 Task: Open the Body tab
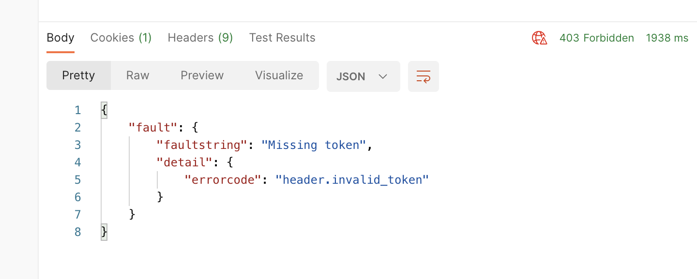60,38
